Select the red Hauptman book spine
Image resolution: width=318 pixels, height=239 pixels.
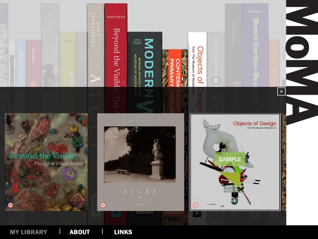click(116, 45)
